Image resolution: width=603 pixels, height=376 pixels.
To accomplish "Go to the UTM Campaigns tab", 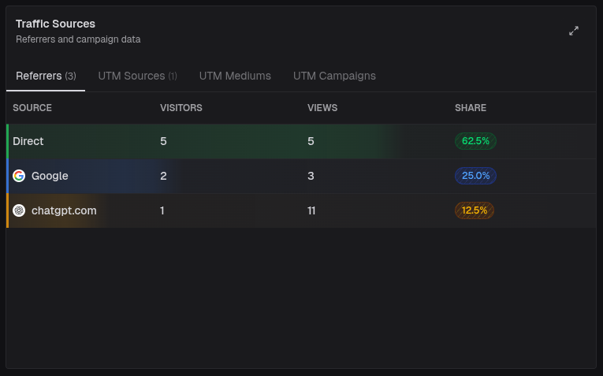I will (x=334, y=76).
